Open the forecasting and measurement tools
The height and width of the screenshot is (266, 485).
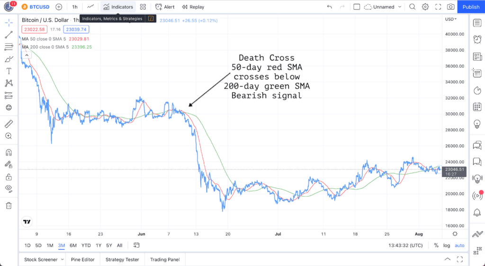(x=9, y=96)
